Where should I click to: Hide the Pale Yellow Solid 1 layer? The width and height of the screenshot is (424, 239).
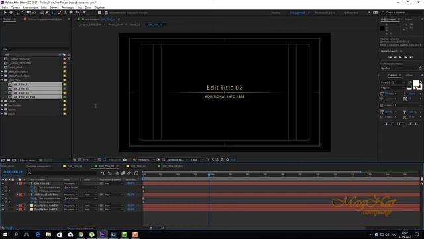(x=3, y=210)
